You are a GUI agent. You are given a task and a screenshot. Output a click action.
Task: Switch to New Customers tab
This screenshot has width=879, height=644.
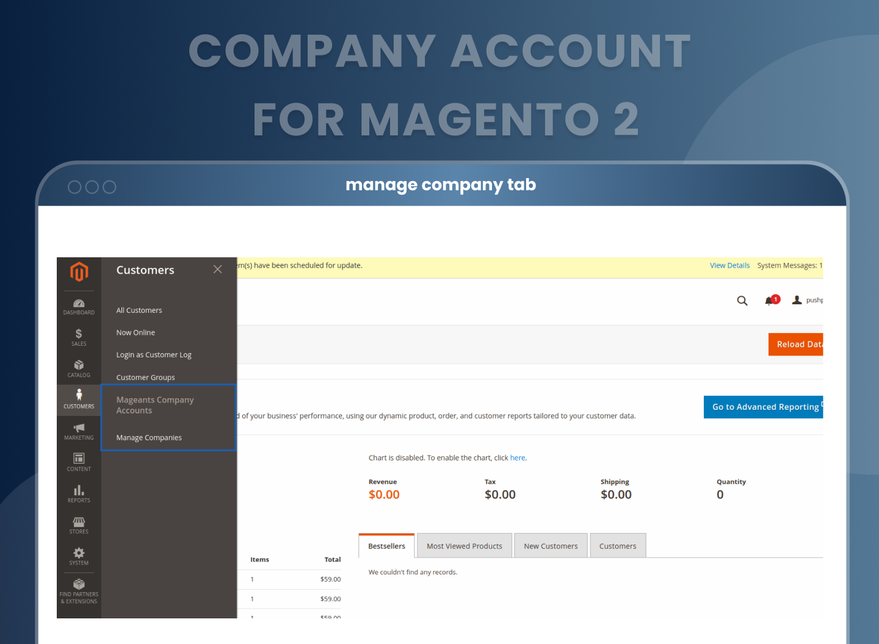click(x=551, y=546)
